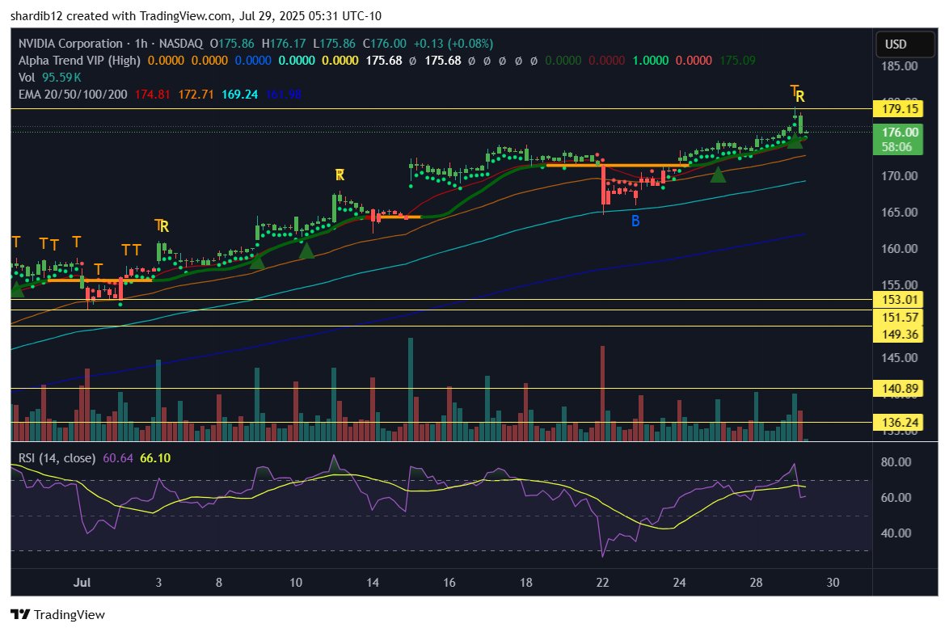The image size is (949, 632).
Task: Click the blue B signal marker
Action: [x=635, y=221]
